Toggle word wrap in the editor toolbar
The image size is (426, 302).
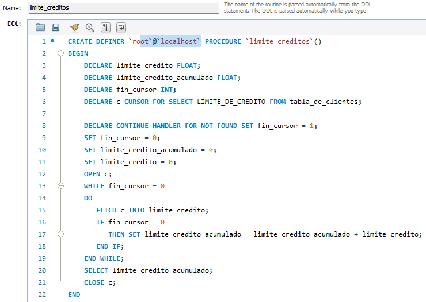[x=121, y=27]
